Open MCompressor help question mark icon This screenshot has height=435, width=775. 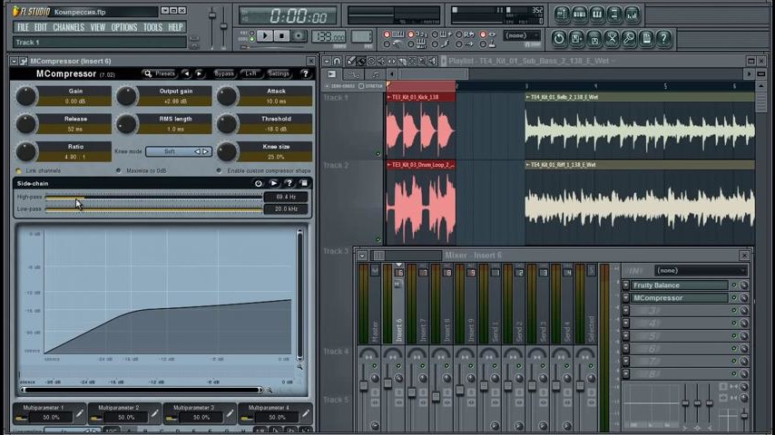[x=306, y=73]
